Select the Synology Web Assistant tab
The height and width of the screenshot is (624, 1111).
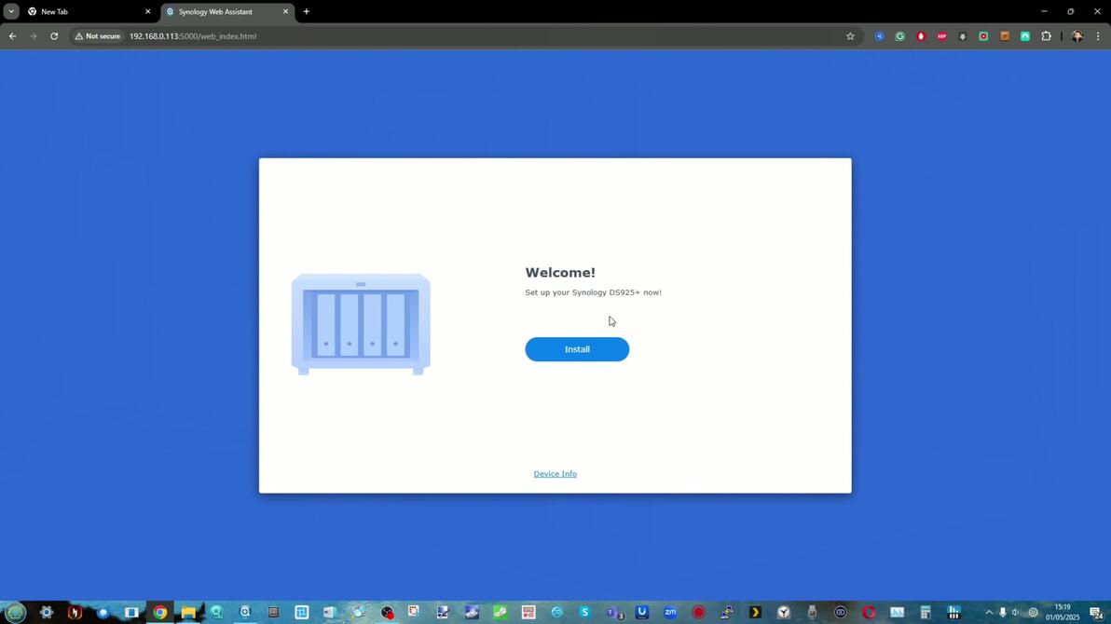tap(215, 11)
